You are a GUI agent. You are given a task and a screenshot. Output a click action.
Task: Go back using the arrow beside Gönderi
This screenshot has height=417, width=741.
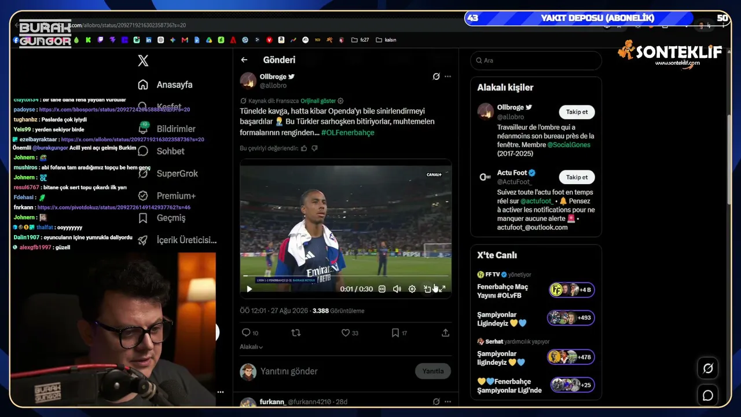coord(244,60)
